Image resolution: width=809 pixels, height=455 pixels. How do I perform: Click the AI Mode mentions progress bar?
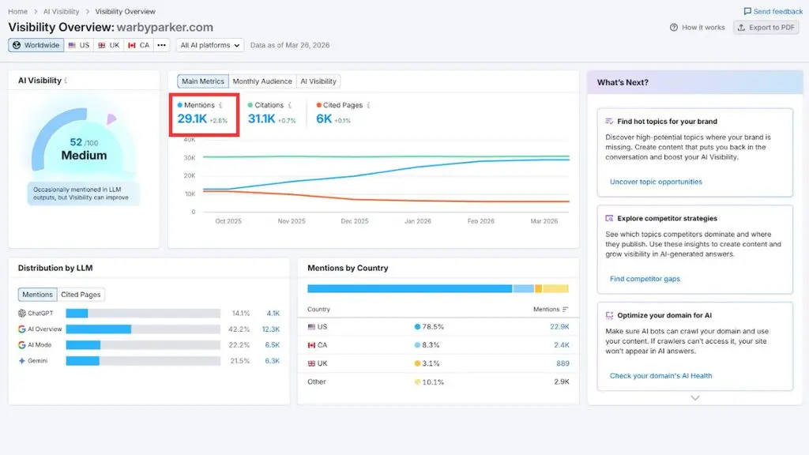click(143, 344)
